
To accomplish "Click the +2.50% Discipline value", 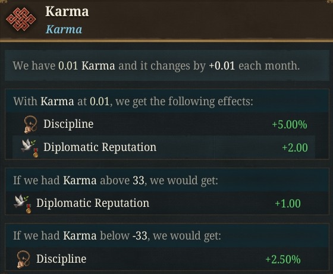I will click(283, 259).
